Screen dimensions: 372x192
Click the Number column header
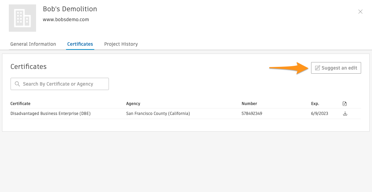point(249,104)
